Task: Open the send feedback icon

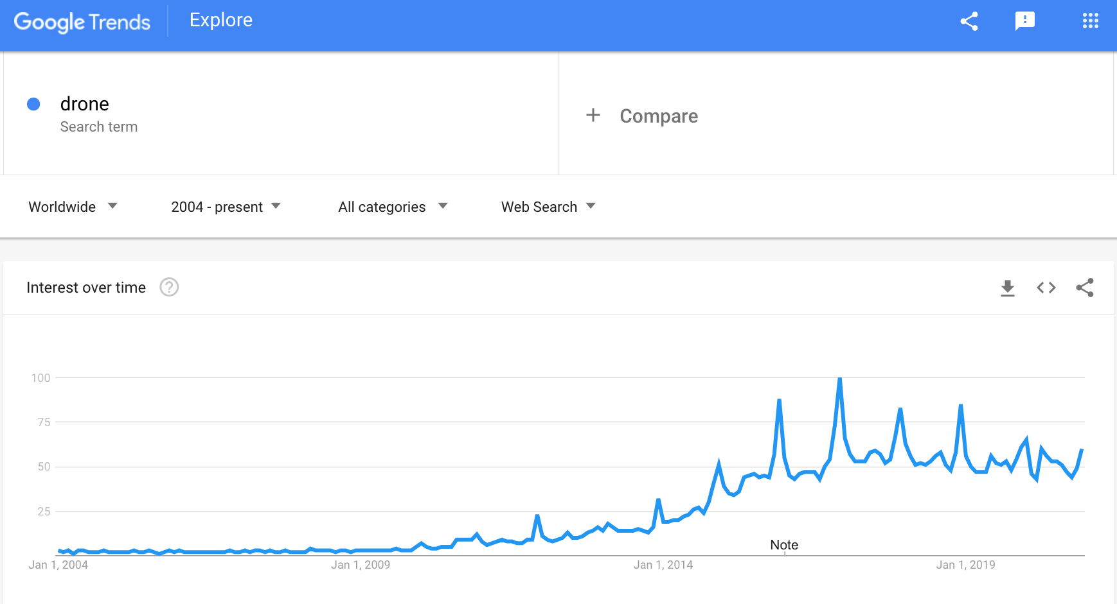Action: pos(1025,21)
